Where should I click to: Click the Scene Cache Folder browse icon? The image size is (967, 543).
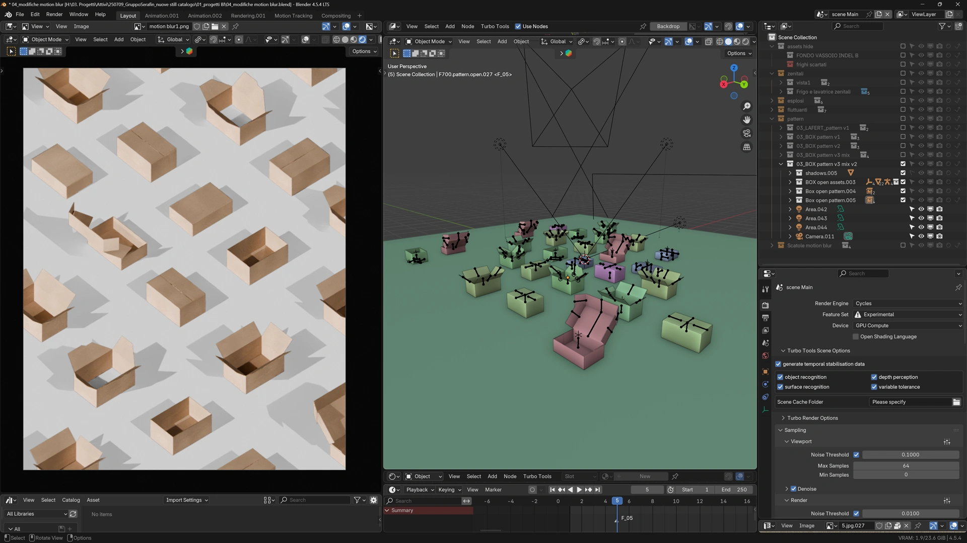point(956,402)
